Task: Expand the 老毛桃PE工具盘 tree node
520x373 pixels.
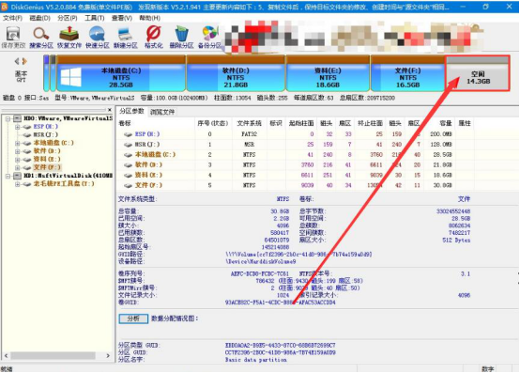Action: click(x=17, y=184)
